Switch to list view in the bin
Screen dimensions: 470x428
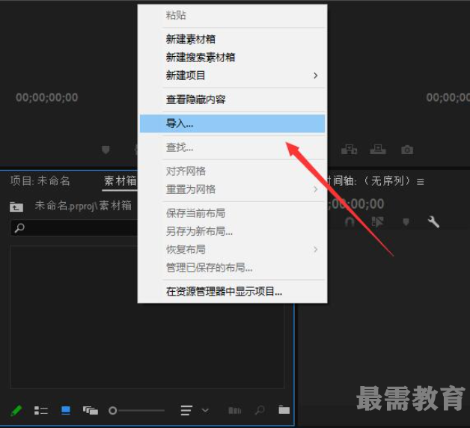(41, 410)
